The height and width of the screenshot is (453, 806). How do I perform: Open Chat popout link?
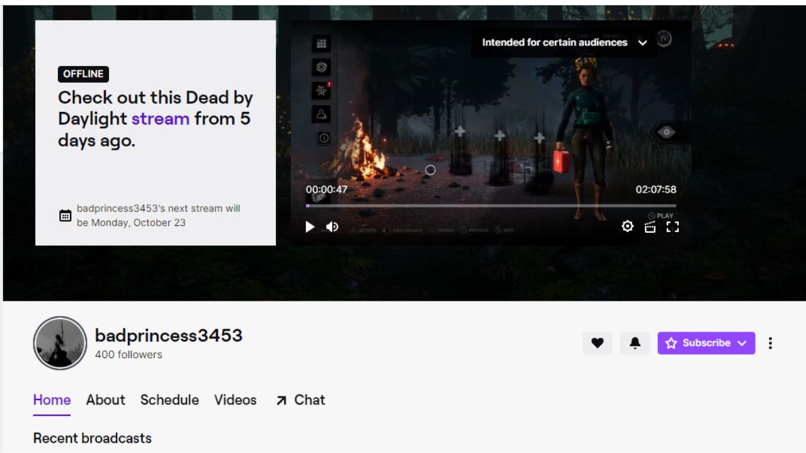[x=300, y=400]
